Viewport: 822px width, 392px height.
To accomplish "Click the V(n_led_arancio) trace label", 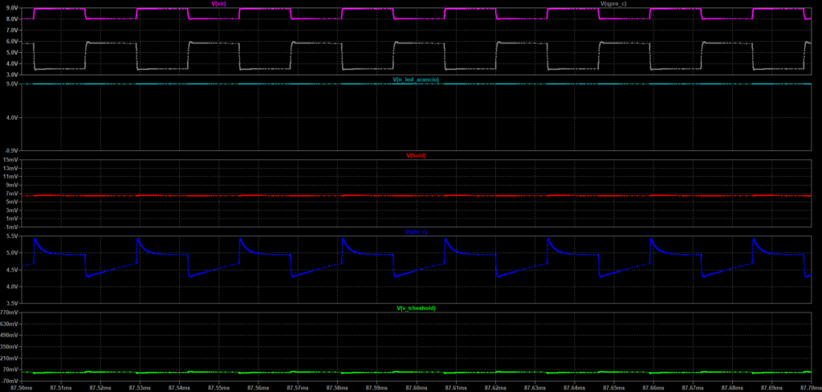I will tap(416, 80).
